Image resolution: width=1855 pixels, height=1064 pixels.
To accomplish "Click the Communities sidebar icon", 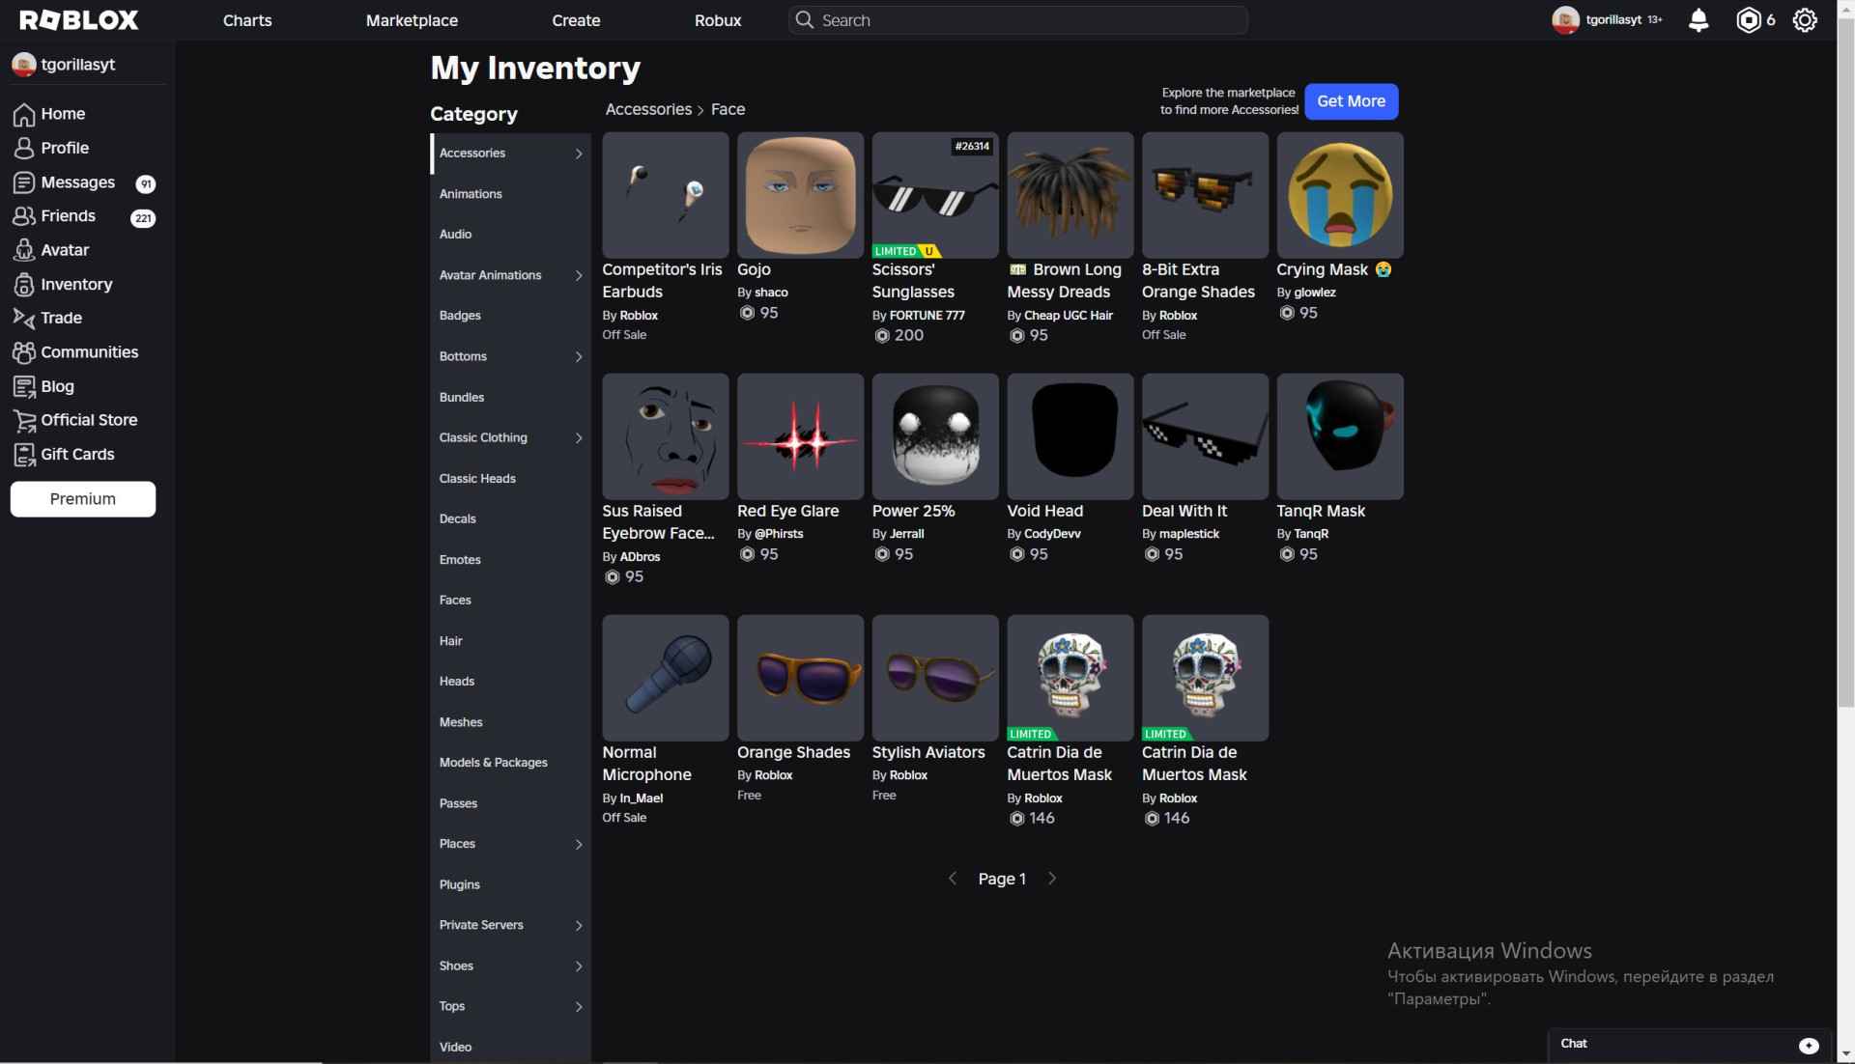I will point(24,352).
